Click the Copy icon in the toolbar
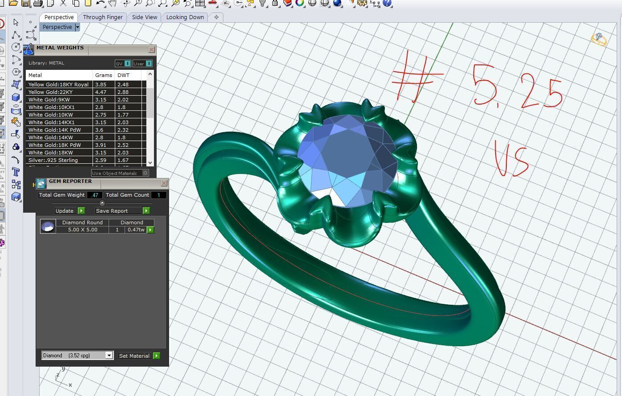This screenshot has height=396, width=622. [x=76, y=3]
